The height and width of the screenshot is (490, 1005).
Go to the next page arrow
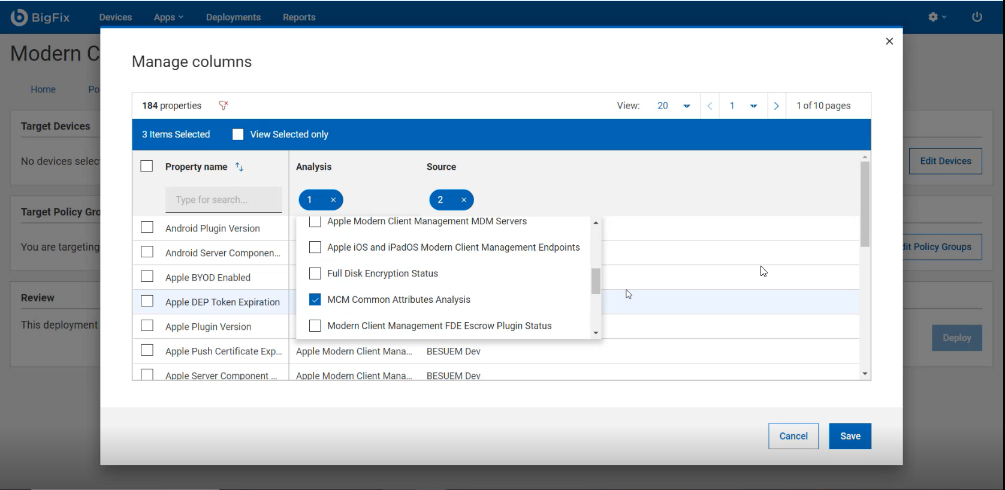point(776,106)
